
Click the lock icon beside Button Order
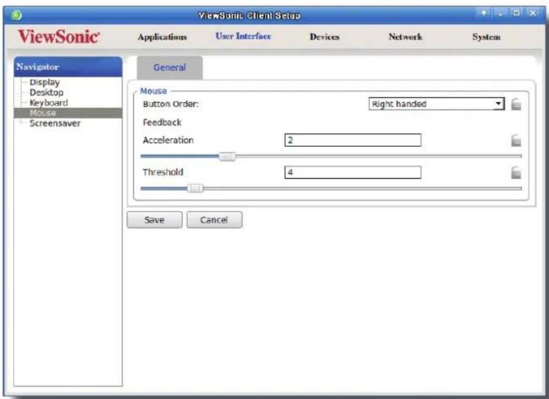coord(516,104)
